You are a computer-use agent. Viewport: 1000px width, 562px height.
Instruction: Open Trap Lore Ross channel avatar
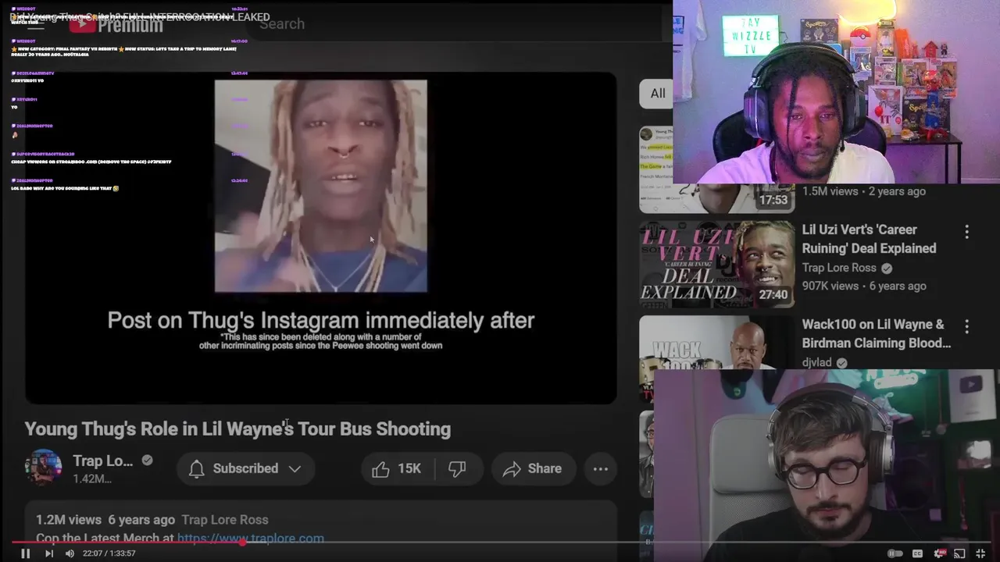click(44, 468)
